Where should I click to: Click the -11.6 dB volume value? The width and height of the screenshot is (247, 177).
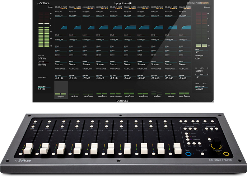tap(155, 78)
